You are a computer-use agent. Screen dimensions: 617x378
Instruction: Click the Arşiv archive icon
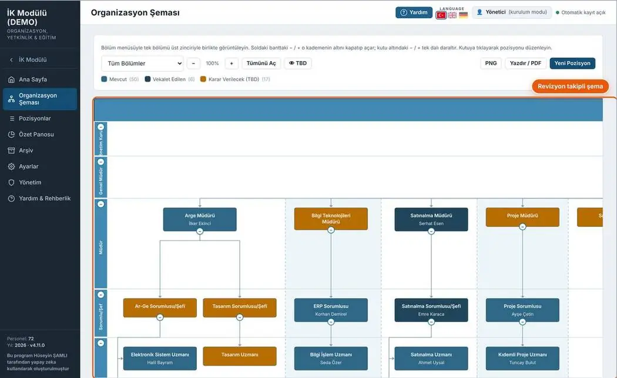[11, 150]
